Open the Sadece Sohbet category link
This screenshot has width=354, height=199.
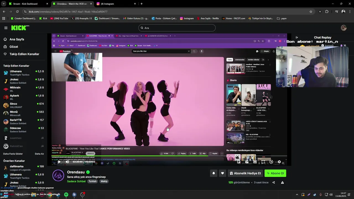tap(76, 181)
